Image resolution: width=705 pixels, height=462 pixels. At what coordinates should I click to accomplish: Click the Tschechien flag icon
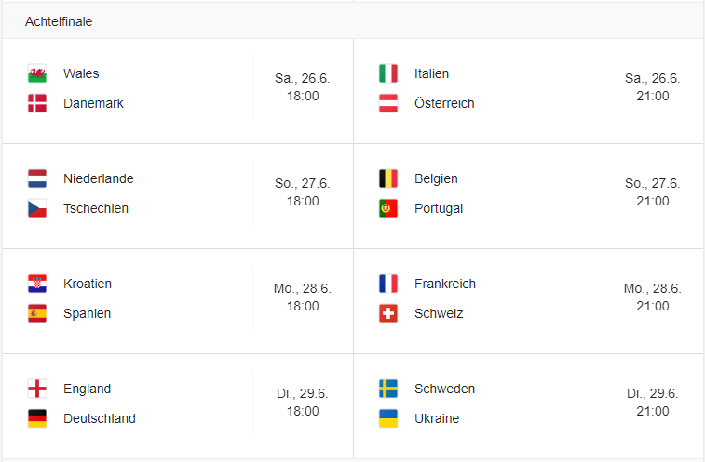click(x=37, y=208)
